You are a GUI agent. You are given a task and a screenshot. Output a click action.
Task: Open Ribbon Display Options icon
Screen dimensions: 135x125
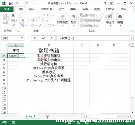(112, 3)
